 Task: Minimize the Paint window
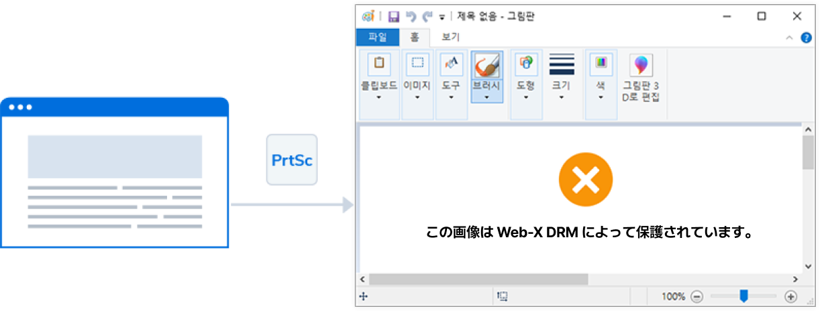[727, 16]
